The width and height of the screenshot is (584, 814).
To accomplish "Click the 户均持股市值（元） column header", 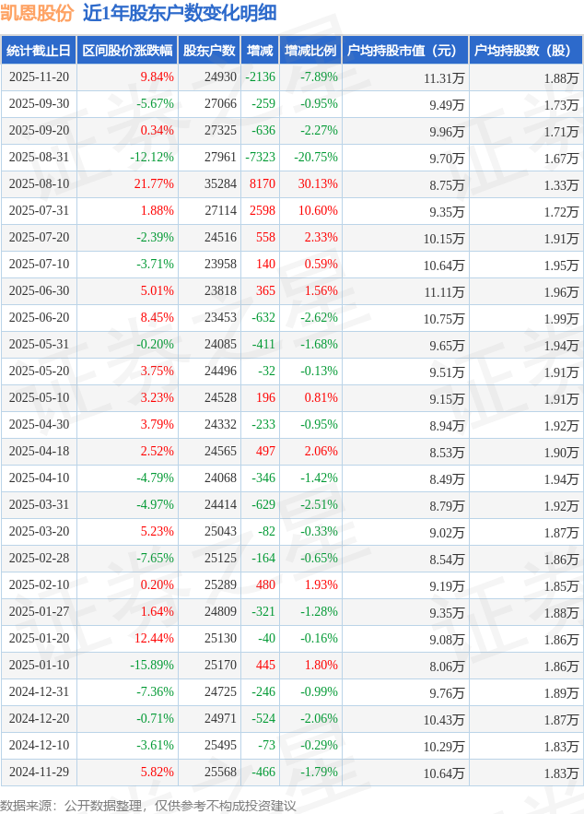I will pyautogui.click(x=404, y=51).
